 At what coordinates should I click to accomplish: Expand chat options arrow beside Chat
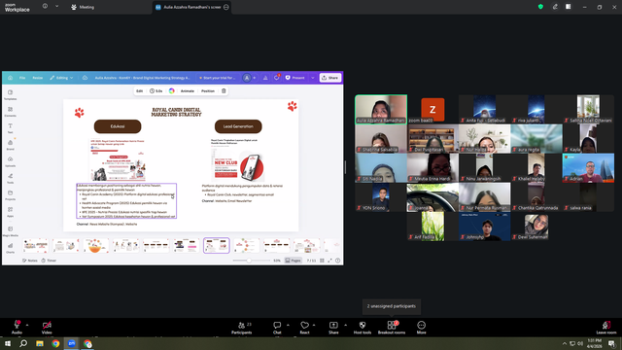[x=288, y=325]
